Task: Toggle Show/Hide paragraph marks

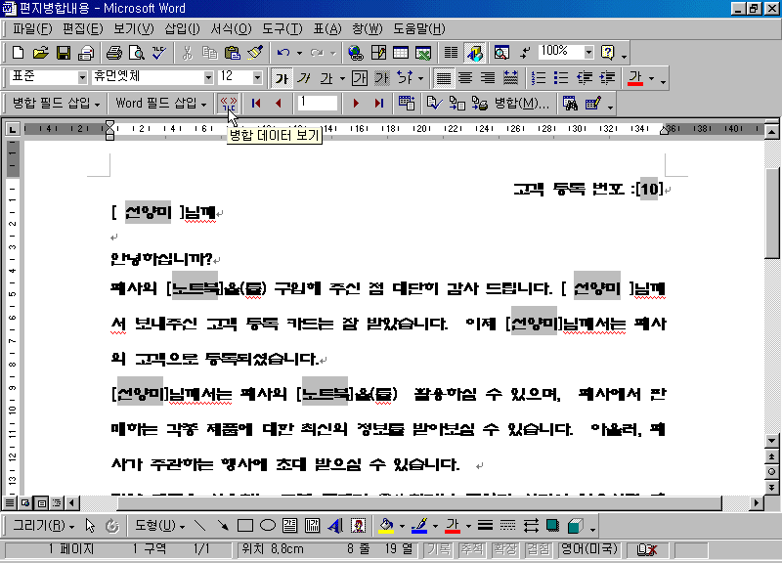Action: coord(525,53)
